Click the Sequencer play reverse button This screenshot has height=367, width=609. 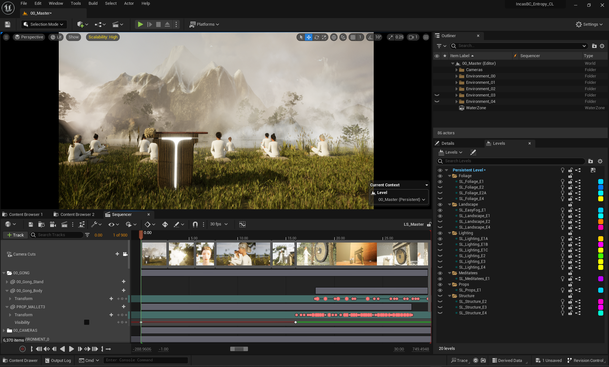point(63,349)
